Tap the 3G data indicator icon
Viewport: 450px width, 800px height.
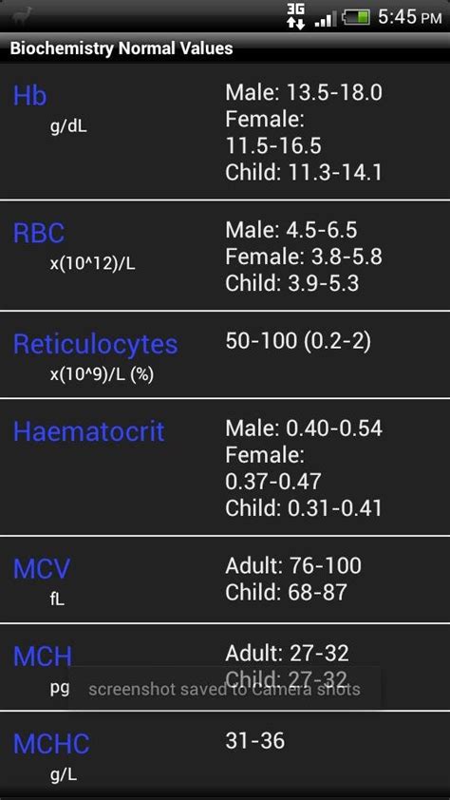coord(296,18)
